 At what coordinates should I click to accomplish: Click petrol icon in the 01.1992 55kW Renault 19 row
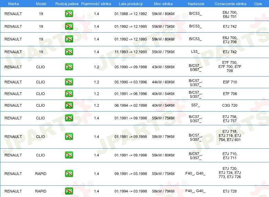click(69, 26)
